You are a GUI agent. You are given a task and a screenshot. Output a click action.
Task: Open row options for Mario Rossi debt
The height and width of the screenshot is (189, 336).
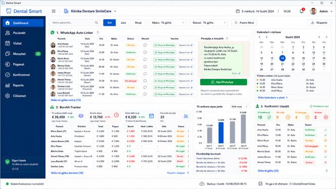coord(188,131)
